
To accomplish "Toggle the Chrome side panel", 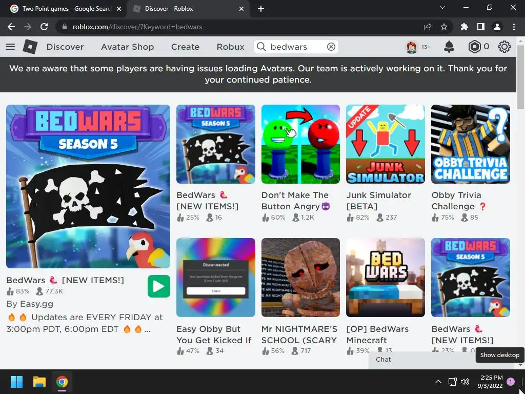I will [481, 27].
